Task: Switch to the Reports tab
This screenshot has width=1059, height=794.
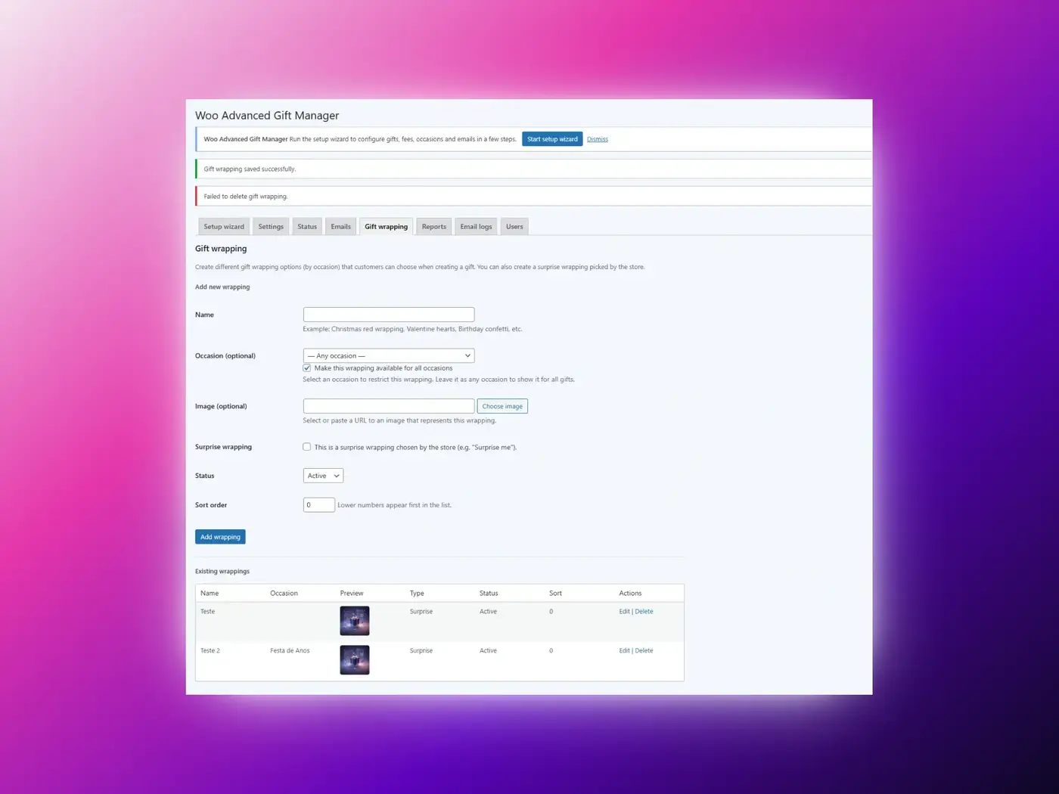Action: click(433, 226)
